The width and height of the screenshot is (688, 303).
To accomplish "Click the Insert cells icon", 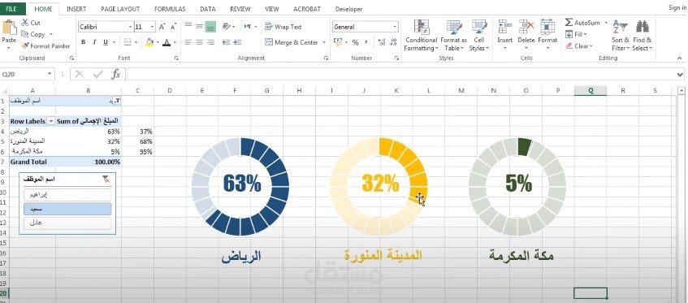I will point(505,27).
